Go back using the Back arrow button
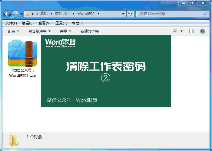Viewport: 212px width, 151px height. 7,14
